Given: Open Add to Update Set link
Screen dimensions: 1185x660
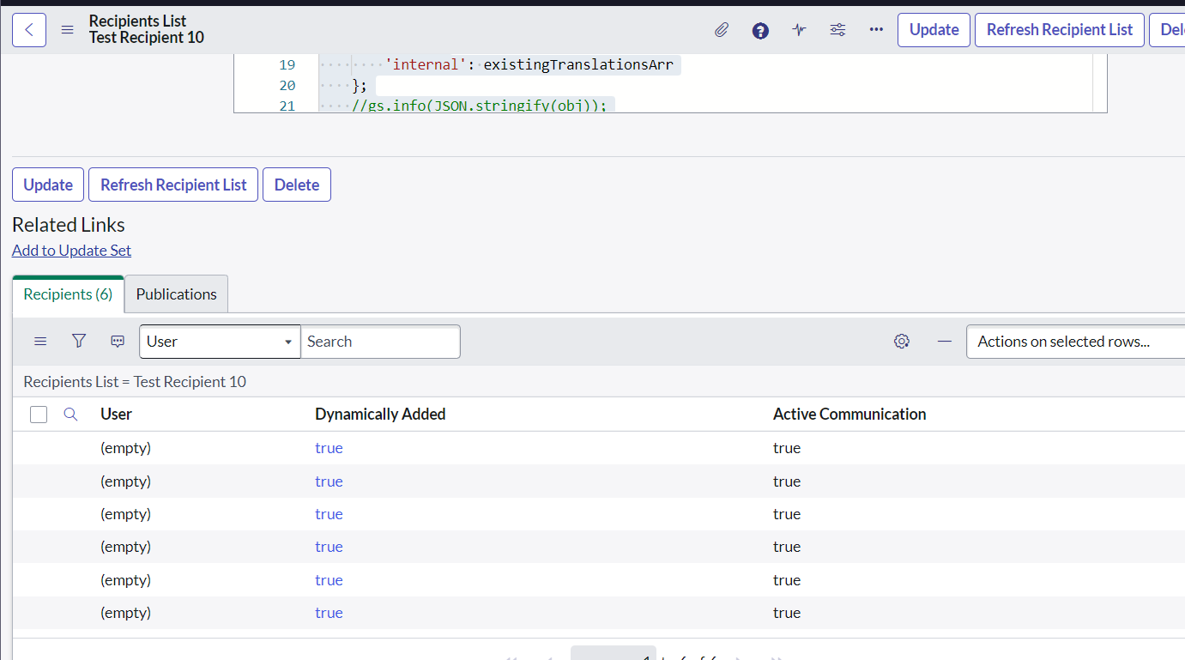Looking at the screenshot, I should coord(71,251).
